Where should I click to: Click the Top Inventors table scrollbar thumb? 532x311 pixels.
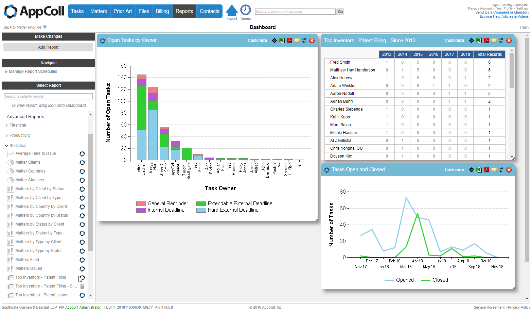point(512,70)
